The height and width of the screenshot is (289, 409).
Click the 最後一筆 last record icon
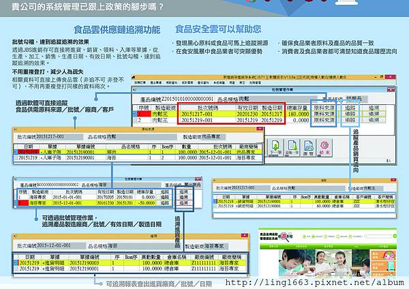[292, 148]
